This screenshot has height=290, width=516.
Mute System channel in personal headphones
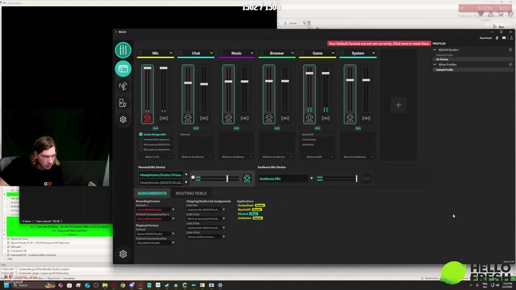pos(350,118)
